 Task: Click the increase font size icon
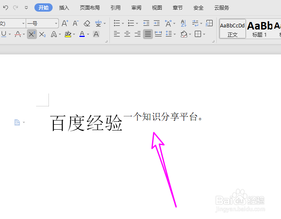click(65, 23)
